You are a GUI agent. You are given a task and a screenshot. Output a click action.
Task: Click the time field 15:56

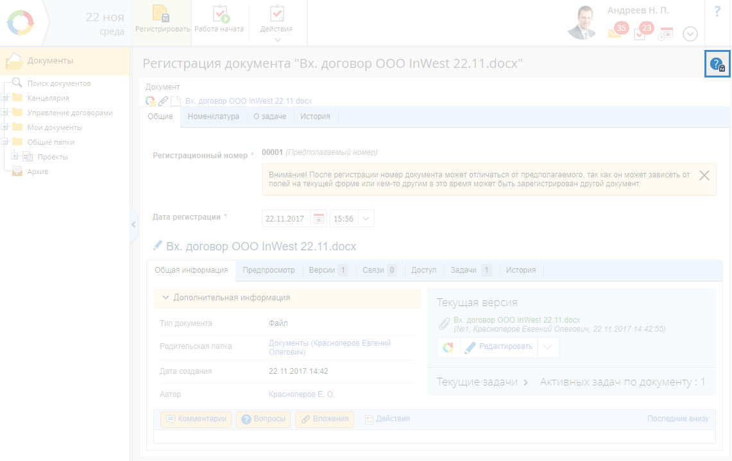(x=344, y=218)
